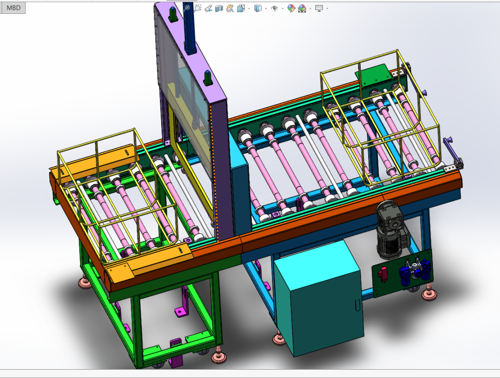Open the Edit Appearance color ball tool

[291, 8]
